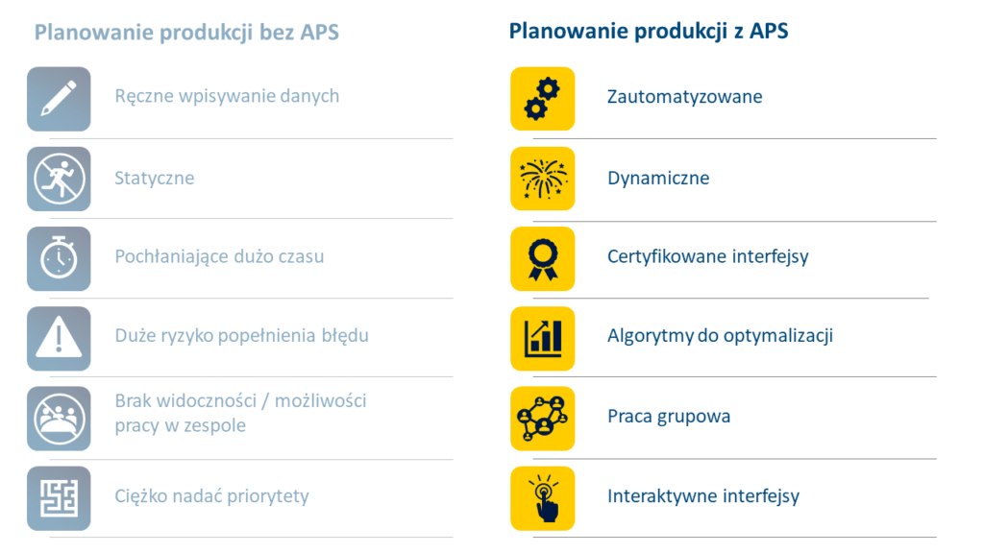Select the finger tap interactive icon
Image resolution: width=984 pixels, height=553 pixels.
pos(543,497)
